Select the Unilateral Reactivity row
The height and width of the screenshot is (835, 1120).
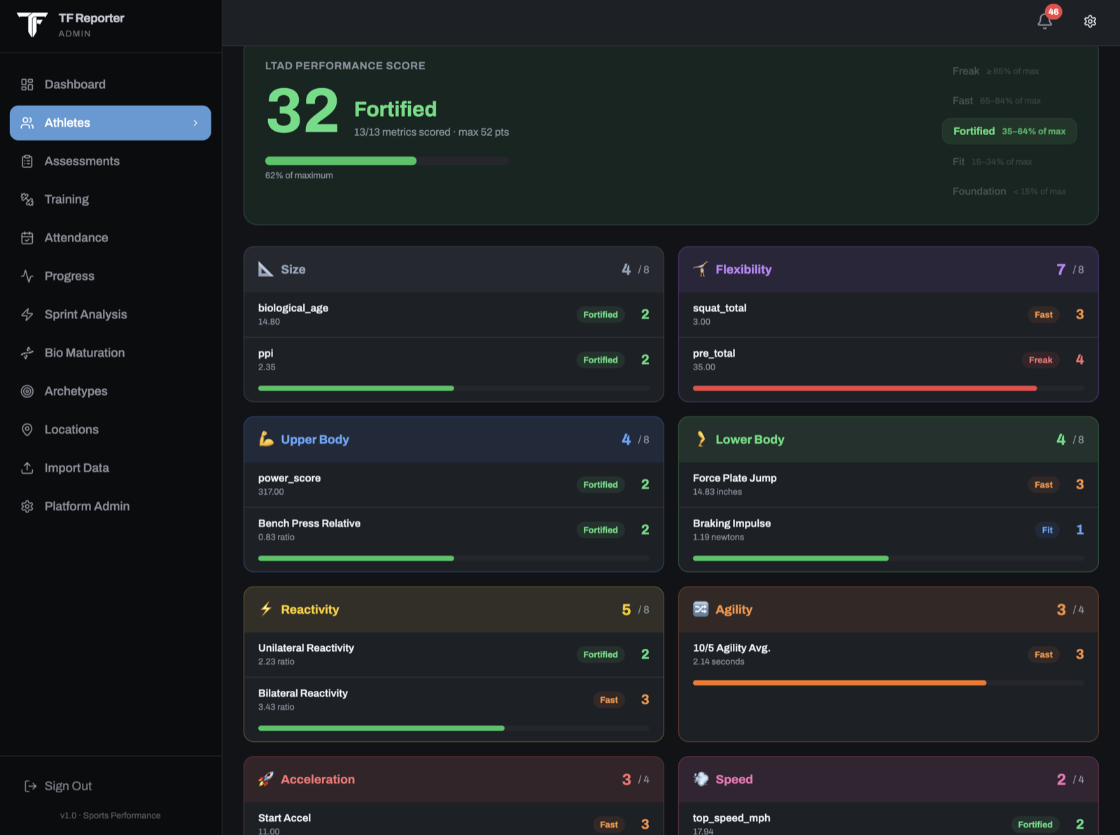click(454, 654)
